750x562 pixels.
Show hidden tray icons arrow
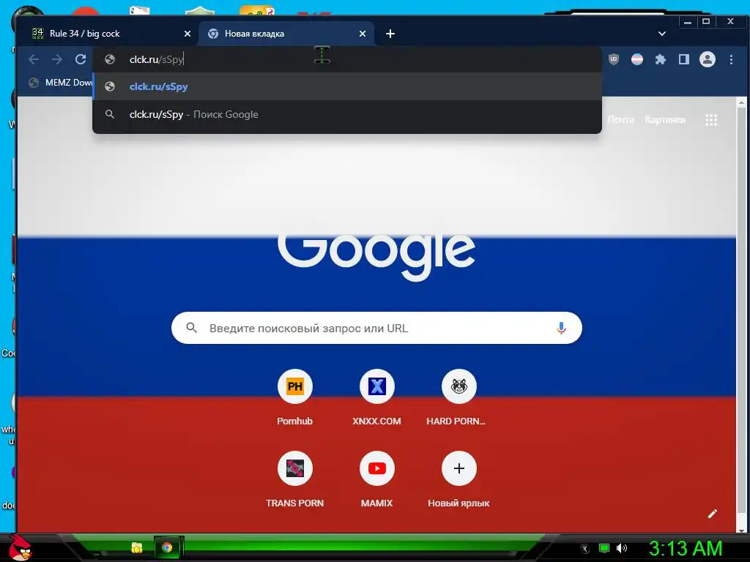tap(584, 549)
